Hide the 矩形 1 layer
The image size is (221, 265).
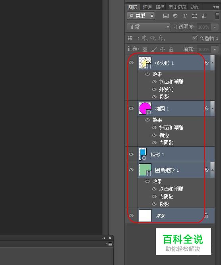131,154
